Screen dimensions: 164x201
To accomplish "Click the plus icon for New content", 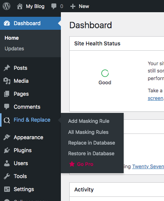I will coord(73,6).
